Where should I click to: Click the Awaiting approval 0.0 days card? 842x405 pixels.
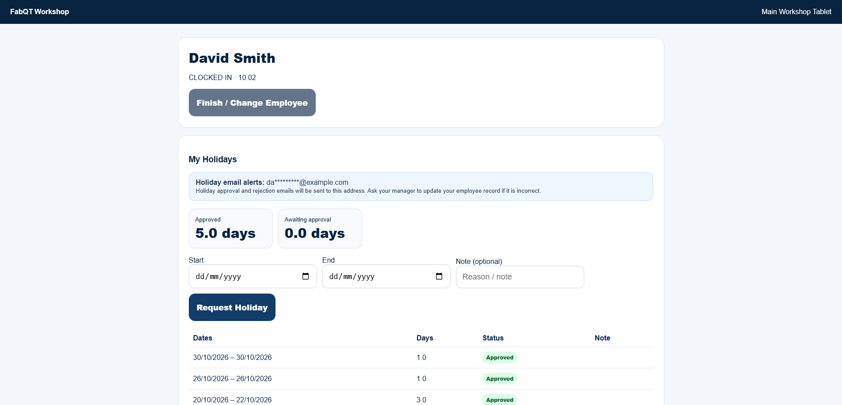point(320,229)
